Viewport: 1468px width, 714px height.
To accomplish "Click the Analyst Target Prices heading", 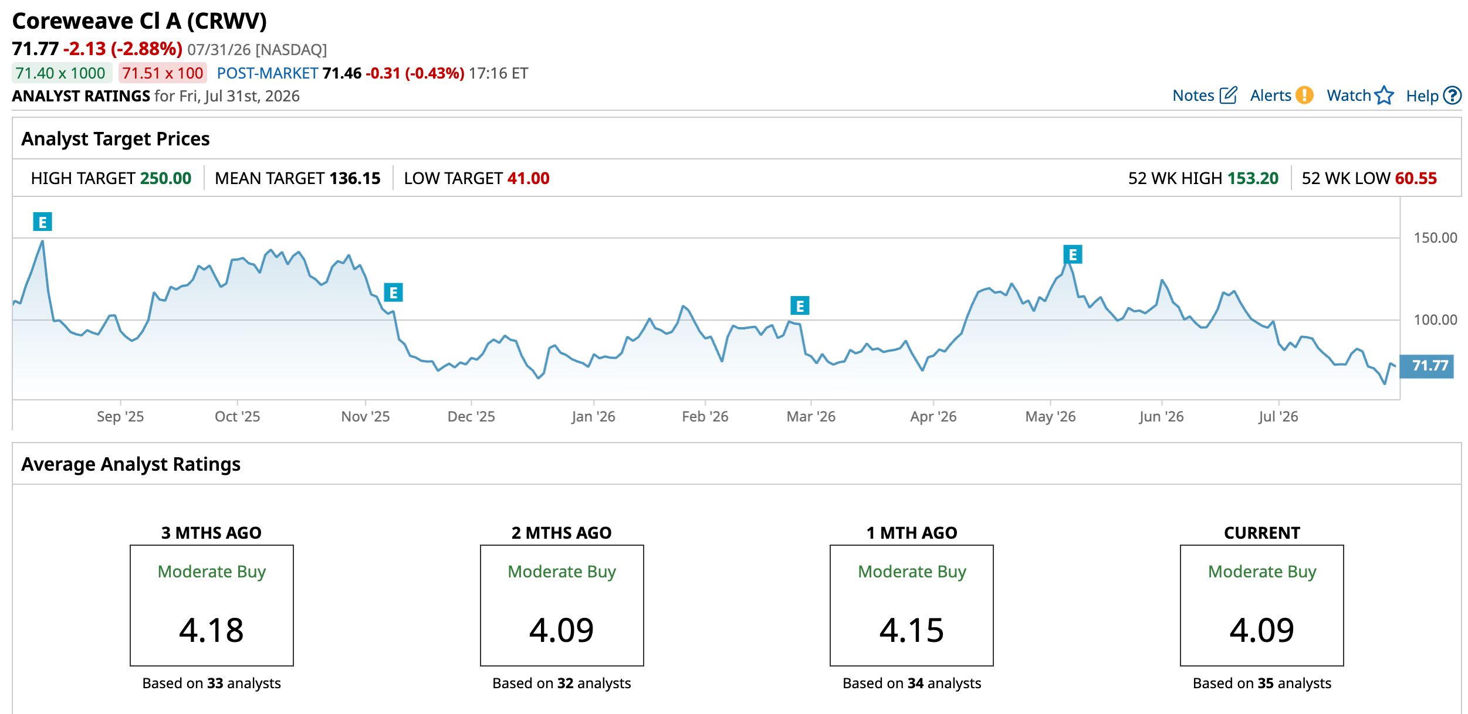I will click(x=116, y=139).
